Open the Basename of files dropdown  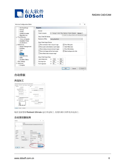66,39
